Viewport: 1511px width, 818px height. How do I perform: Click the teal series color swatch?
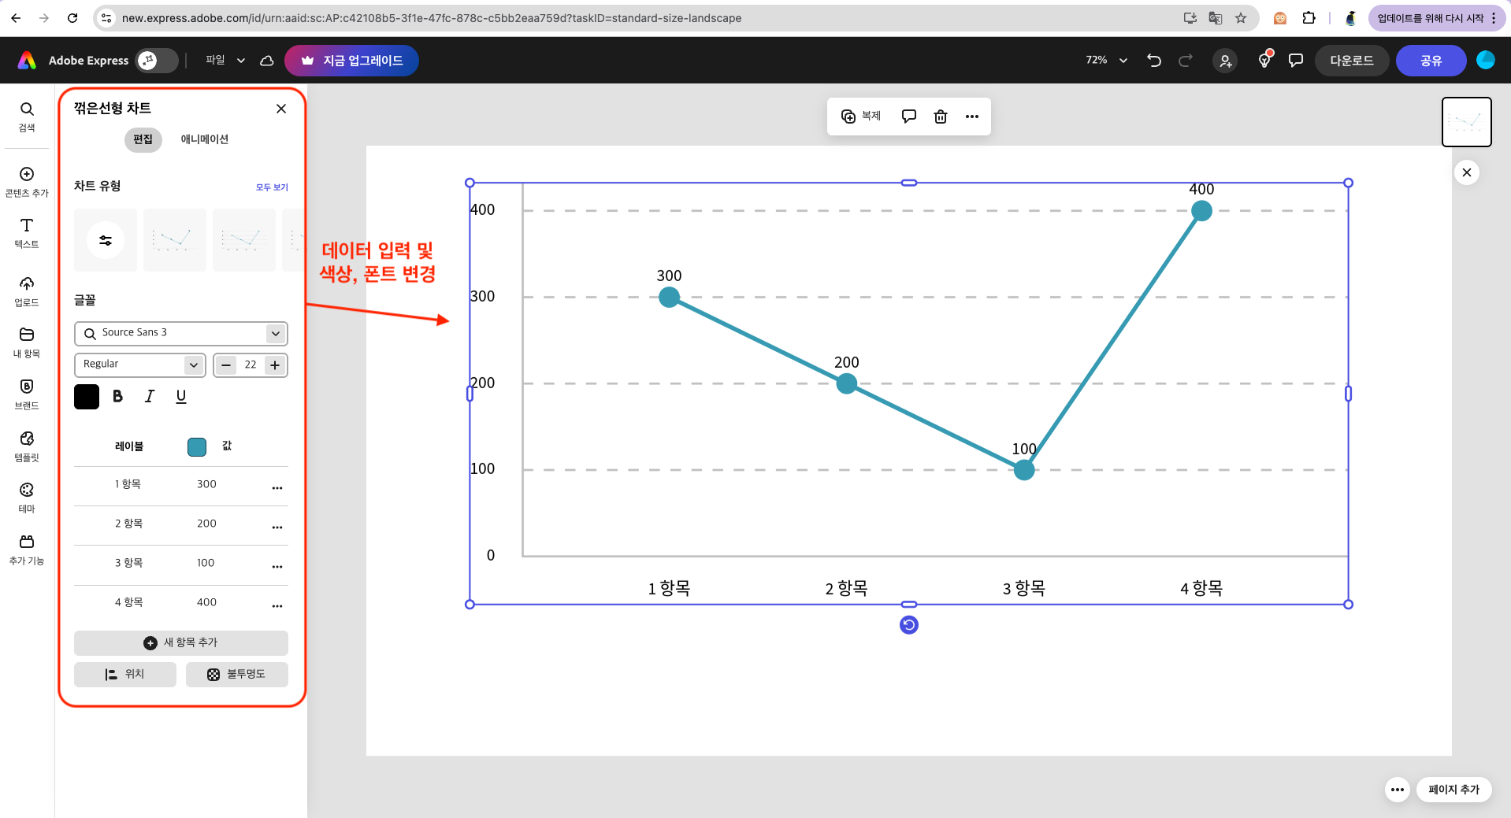click(x=197, y=447)
